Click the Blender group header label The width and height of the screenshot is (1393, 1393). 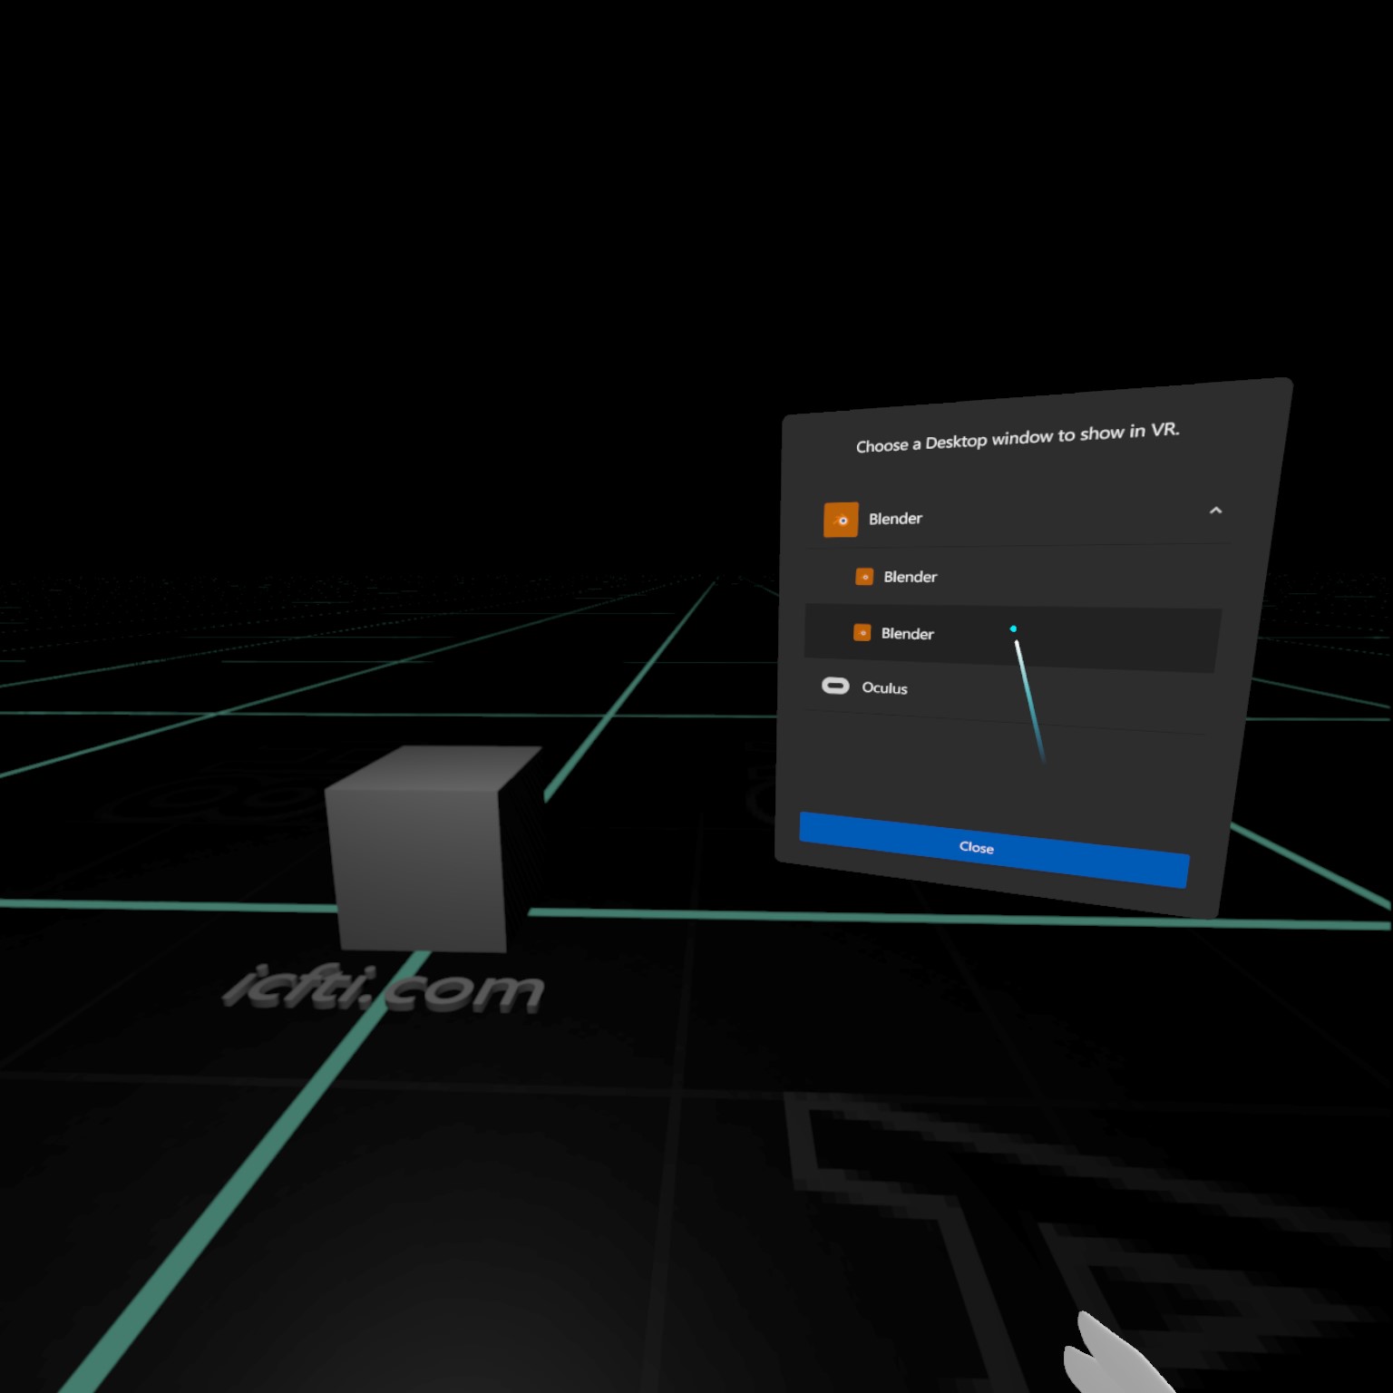tap(895, 519)
